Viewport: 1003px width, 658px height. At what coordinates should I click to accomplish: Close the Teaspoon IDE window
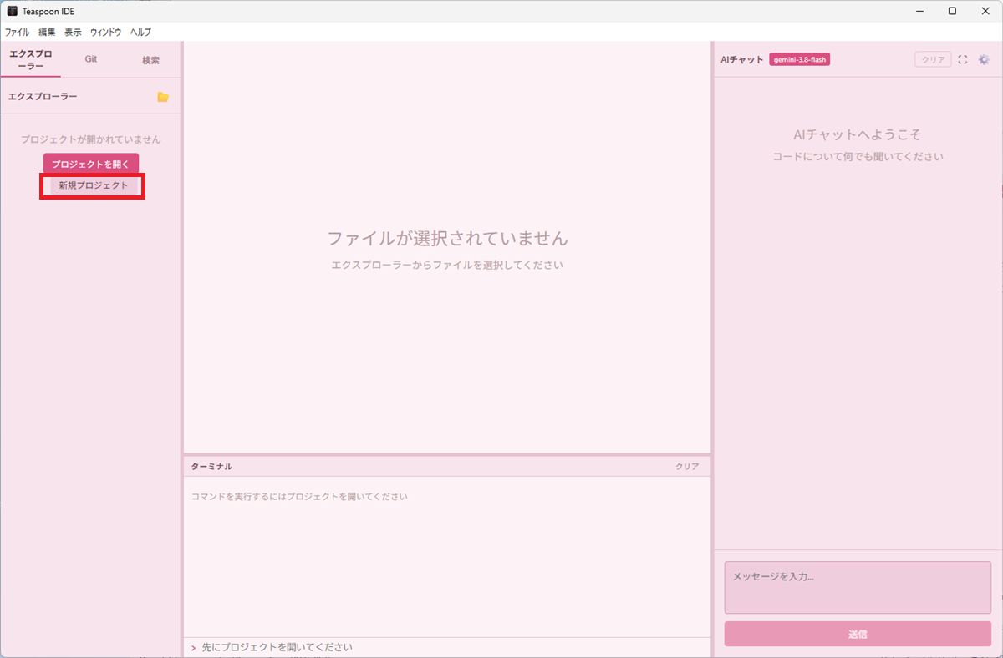click(x=986, y=11)
